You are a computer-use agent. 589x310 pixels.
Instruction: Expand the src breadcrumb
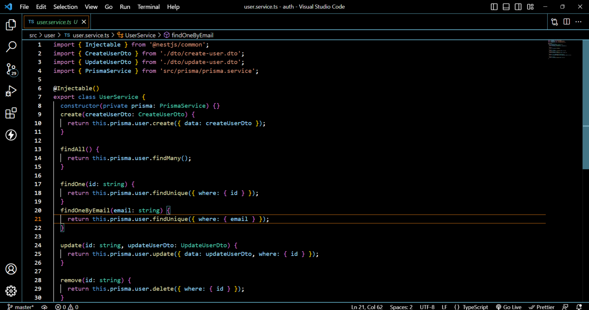33,35
